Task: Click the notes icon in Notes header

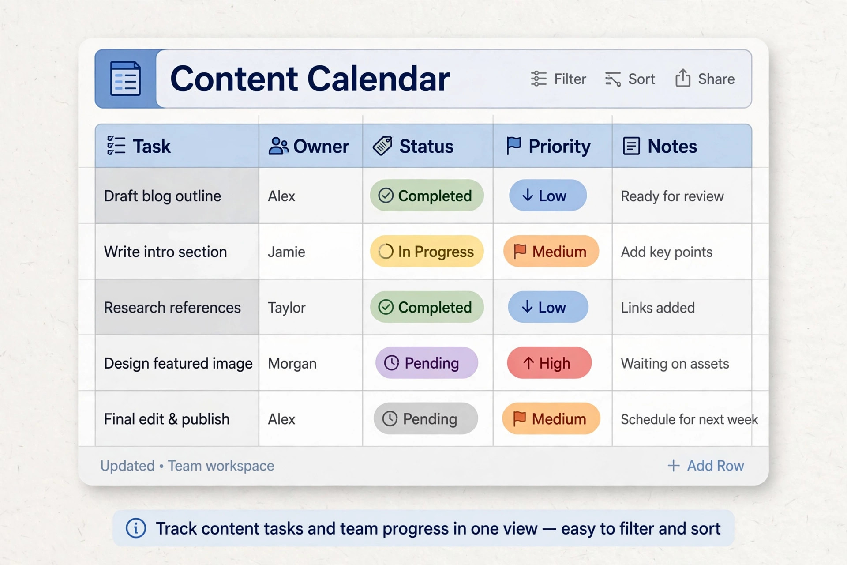Action: [x=631, y=146]
